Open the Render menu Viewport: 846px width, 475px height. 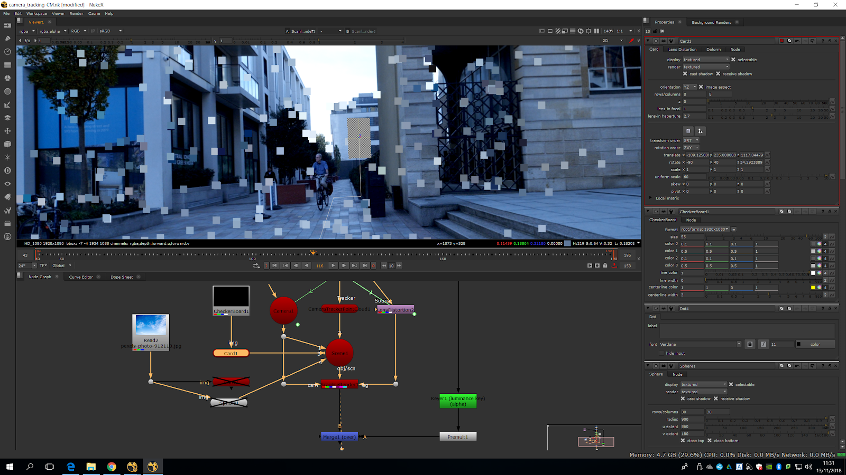click(x=76, y=14)
